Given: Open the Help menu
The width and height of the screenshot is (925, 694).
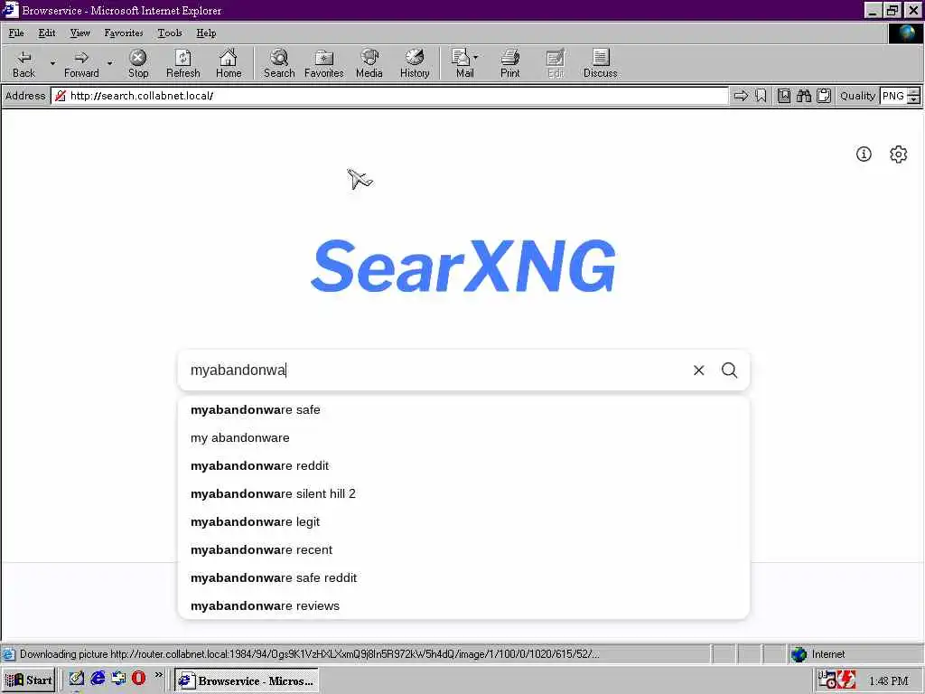Looking at the screenshot, I should click(x=206, y=33).
